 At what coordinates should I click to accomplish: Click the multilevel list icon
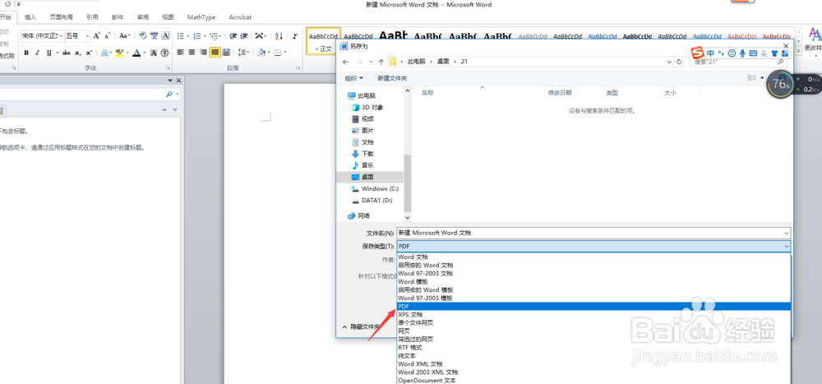click(x=213, y=35)
